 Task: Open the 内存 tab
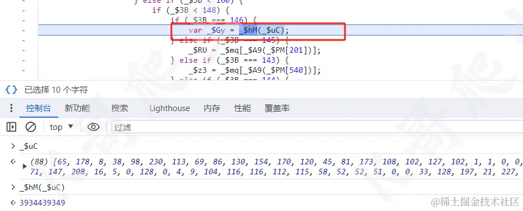point(212,108)
